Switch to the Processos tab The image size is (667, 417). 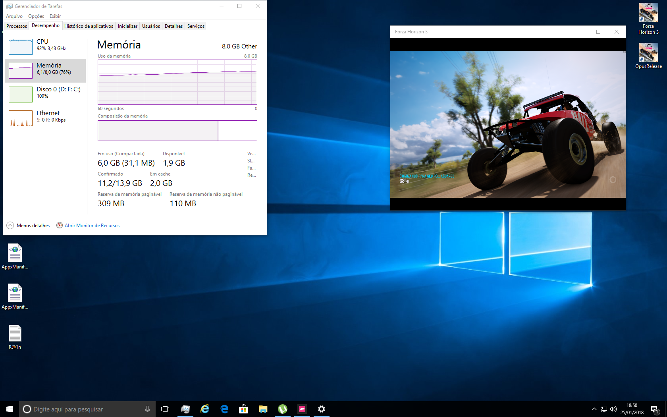[17, 26]
